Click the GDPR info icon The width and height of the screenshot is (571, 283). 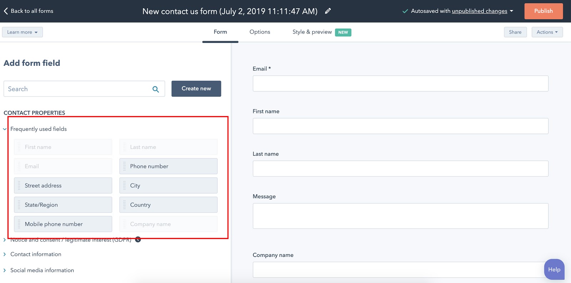pyautogui.click(x=138, y=239)
